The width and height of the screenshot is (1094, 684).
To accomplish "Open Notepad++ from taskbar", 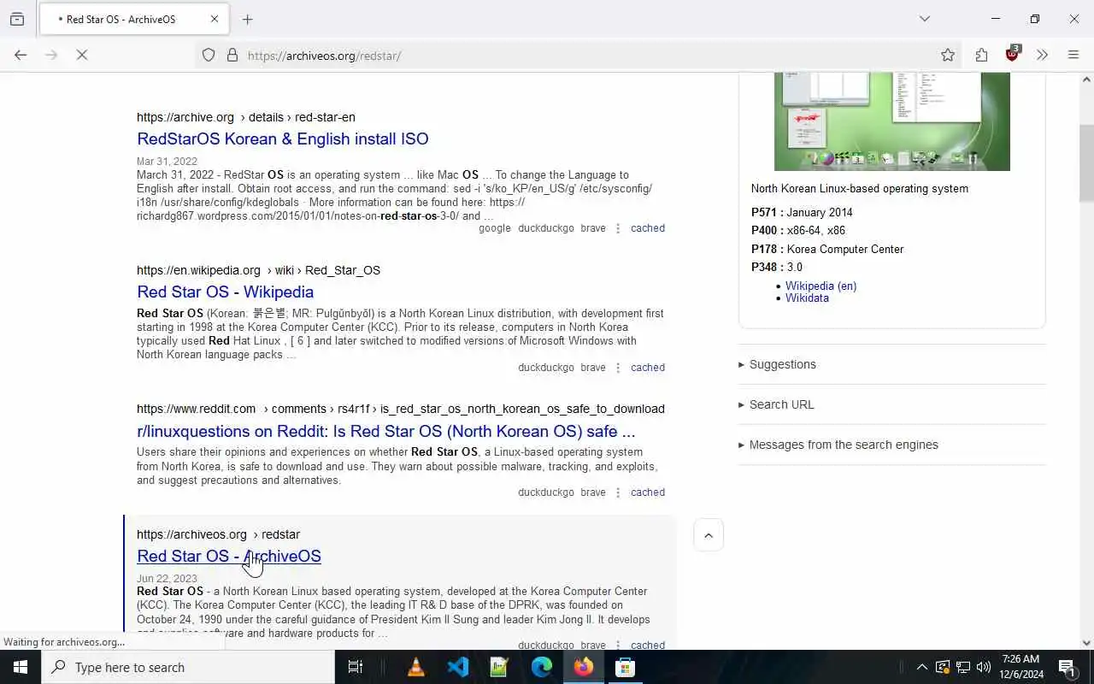I will pos(499,667).
